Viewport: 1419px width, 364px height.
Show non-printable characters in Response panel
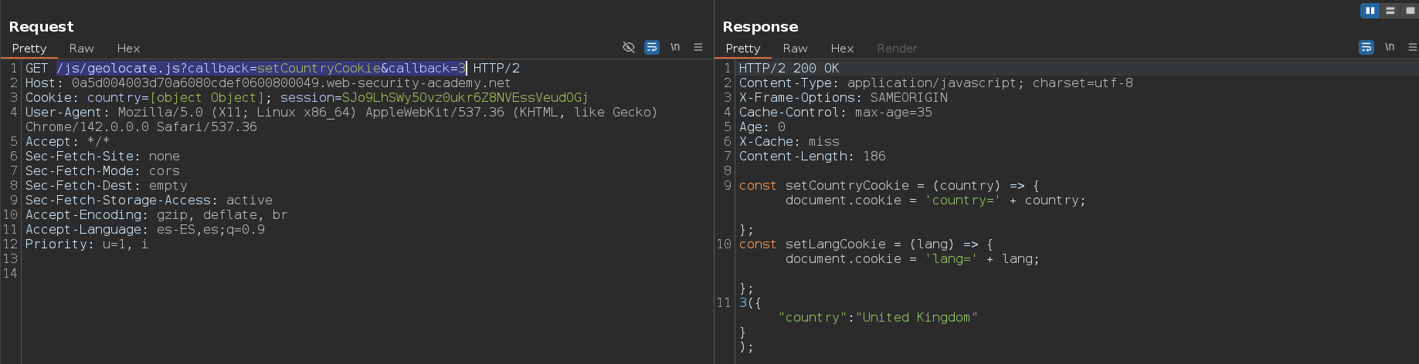[x=1389, y=48]
